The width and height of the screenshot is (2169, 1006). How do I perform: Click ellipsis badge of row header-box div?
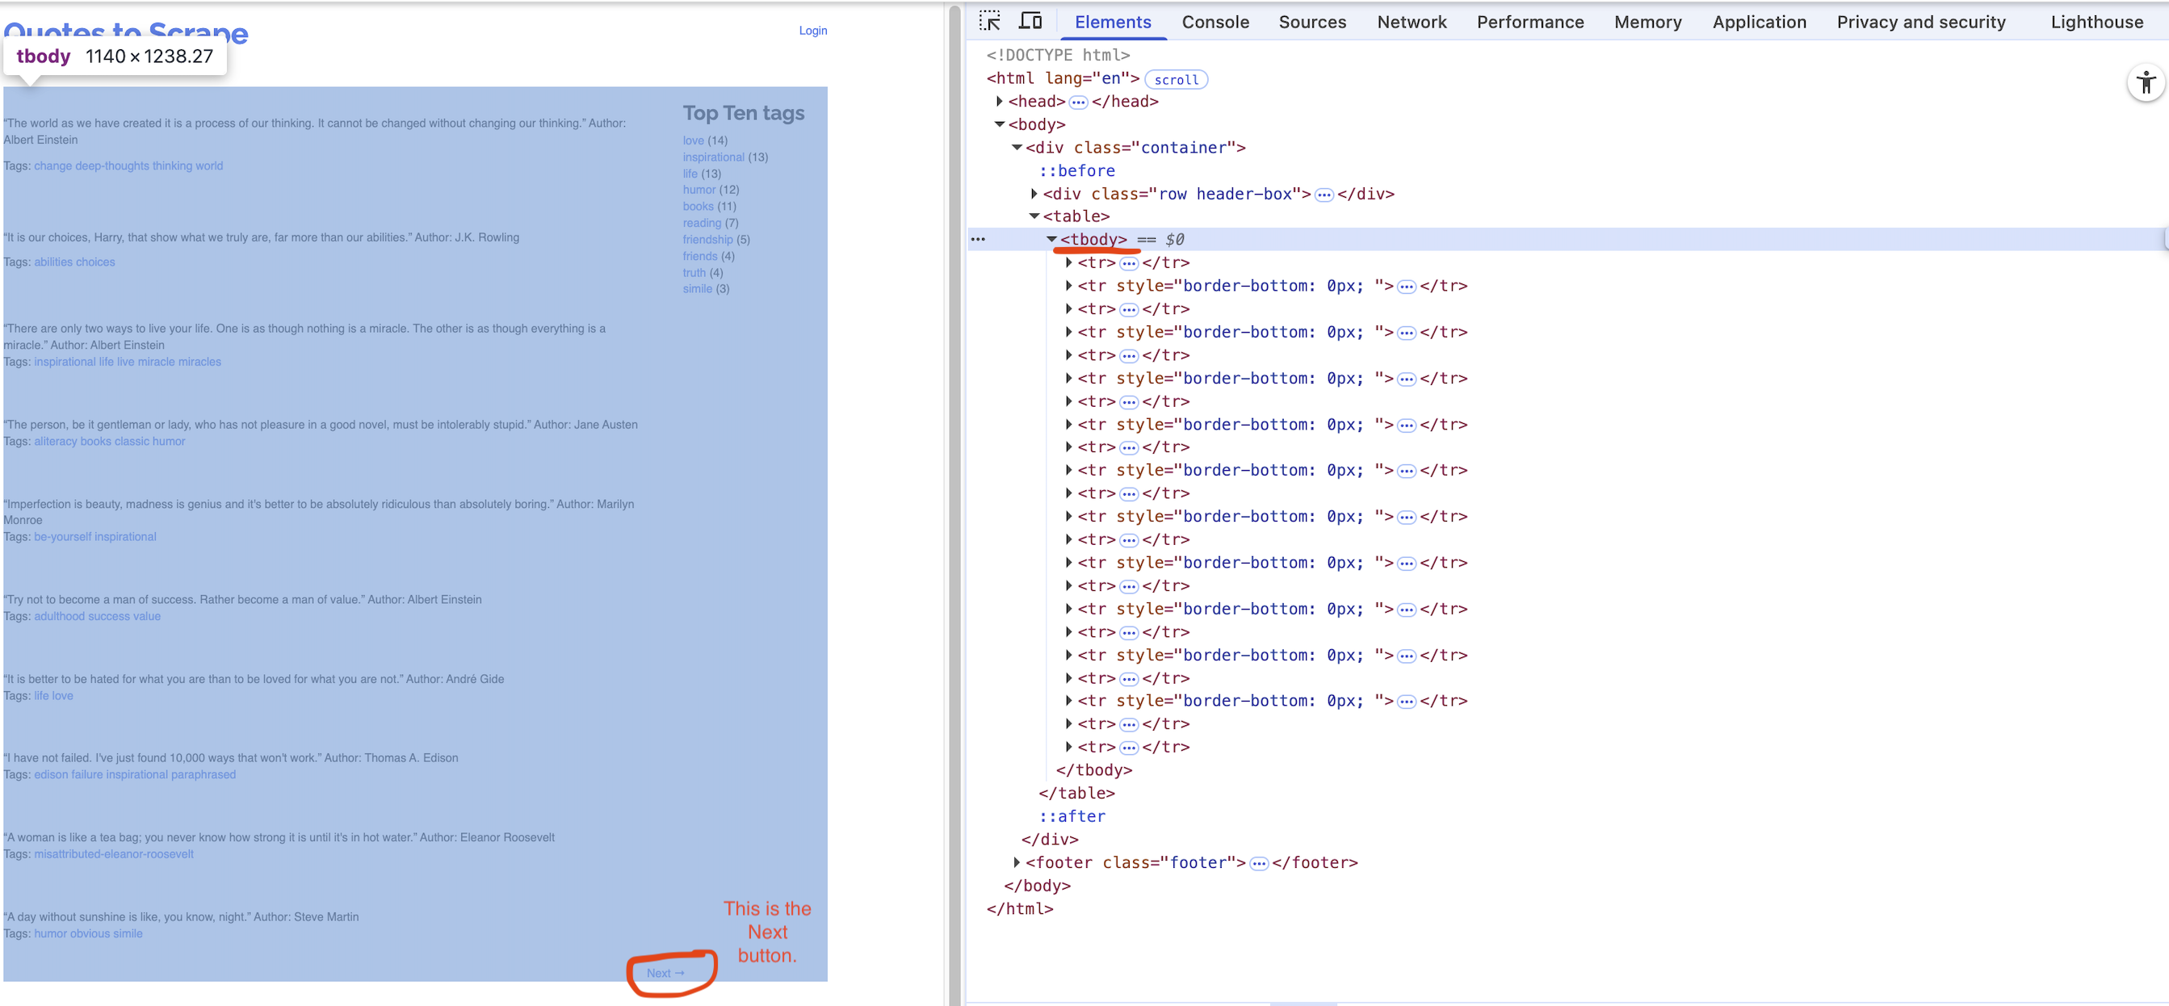(x=1324, y=195)
